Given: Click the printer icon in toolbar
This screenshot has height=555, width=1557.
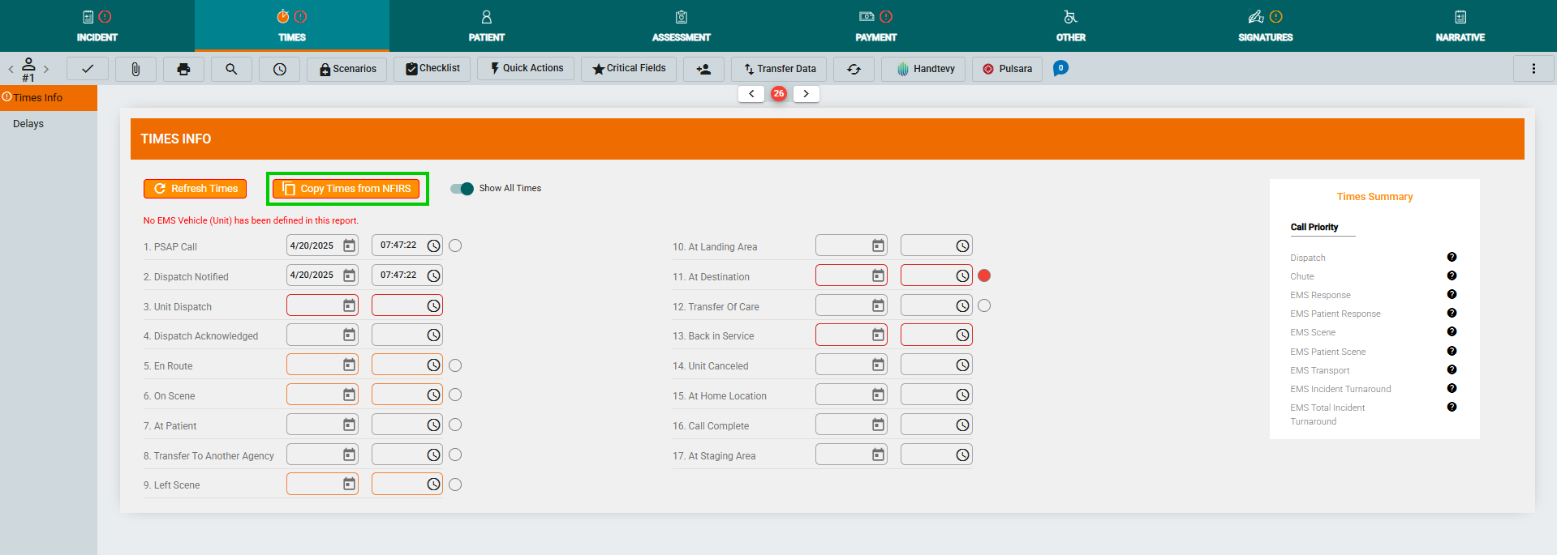Looking at the screenshot, I should pyautogui.click(x=183, y=70).
